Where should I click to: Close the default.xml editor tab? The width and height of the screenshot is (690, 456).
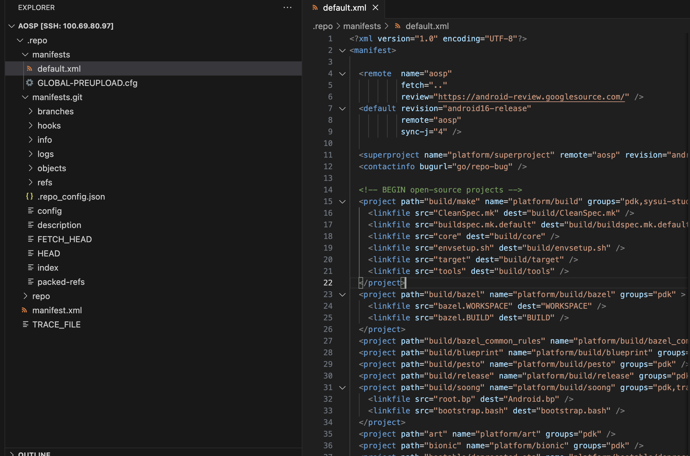pos(375,7)
